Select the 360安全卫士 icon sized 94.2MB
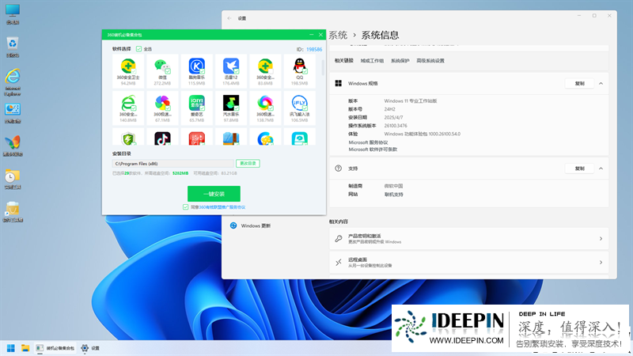 pos(128,66)
